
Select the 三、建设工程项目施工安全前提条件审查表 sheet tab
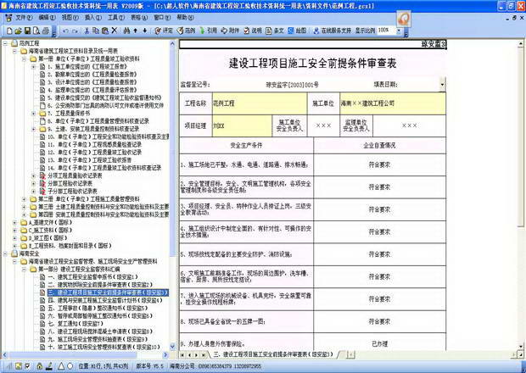pyautogui.click(x=273, y=354)
